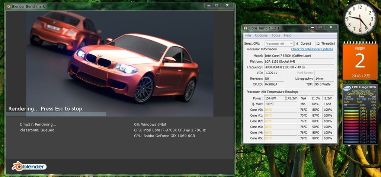Click the orange calendar gadget showing 2
The height and width of the screenshot is (177, 381).
click(x=360, y=60)
